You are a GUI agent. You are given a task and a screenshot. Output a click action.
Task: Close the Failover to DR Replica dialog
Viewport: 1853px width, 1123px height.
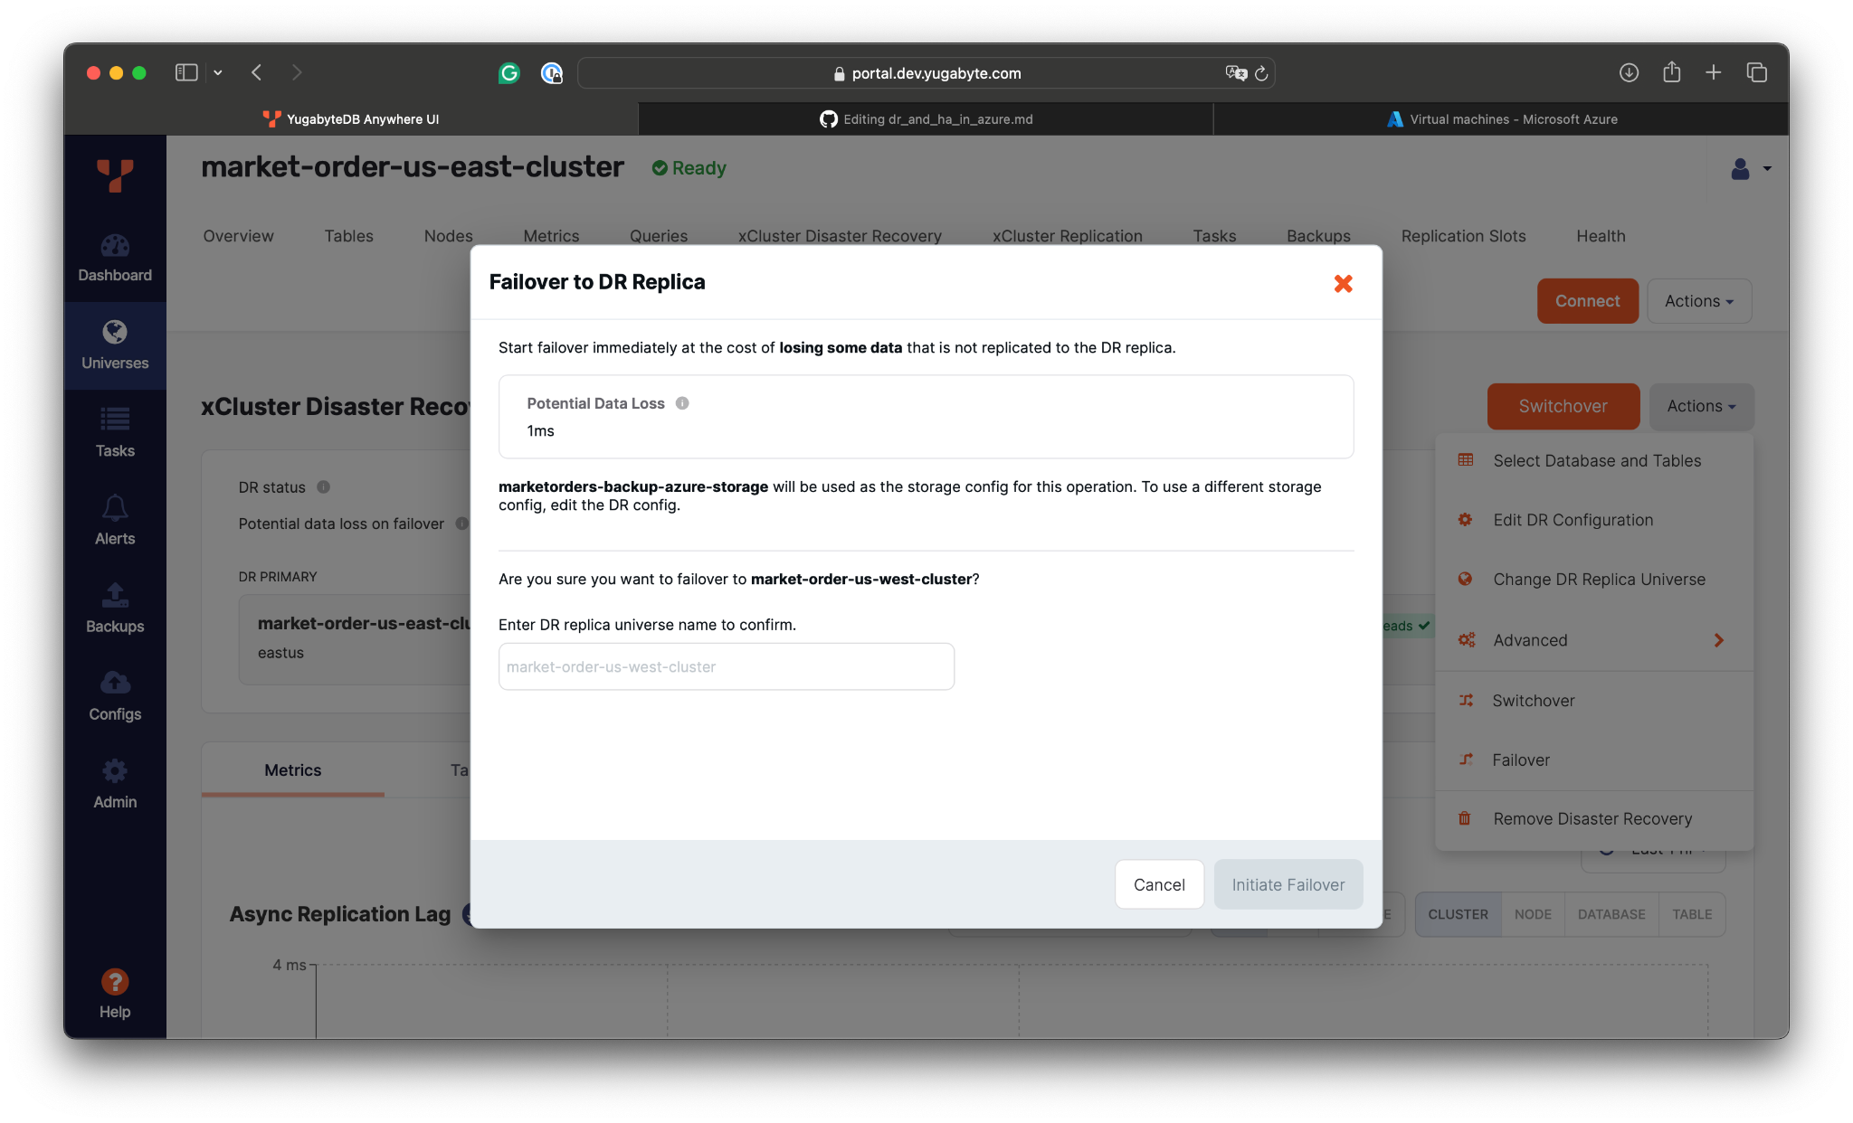(x=1343, y=284)
